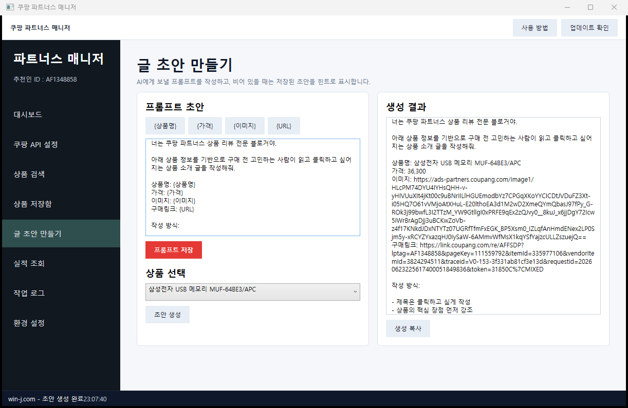The width and height of the screenshot is (628, 408).
Task: Click 상품명: 삼성전자 USB 메모리 line in result
Action: pyautogui.click(x=456, y=163)
